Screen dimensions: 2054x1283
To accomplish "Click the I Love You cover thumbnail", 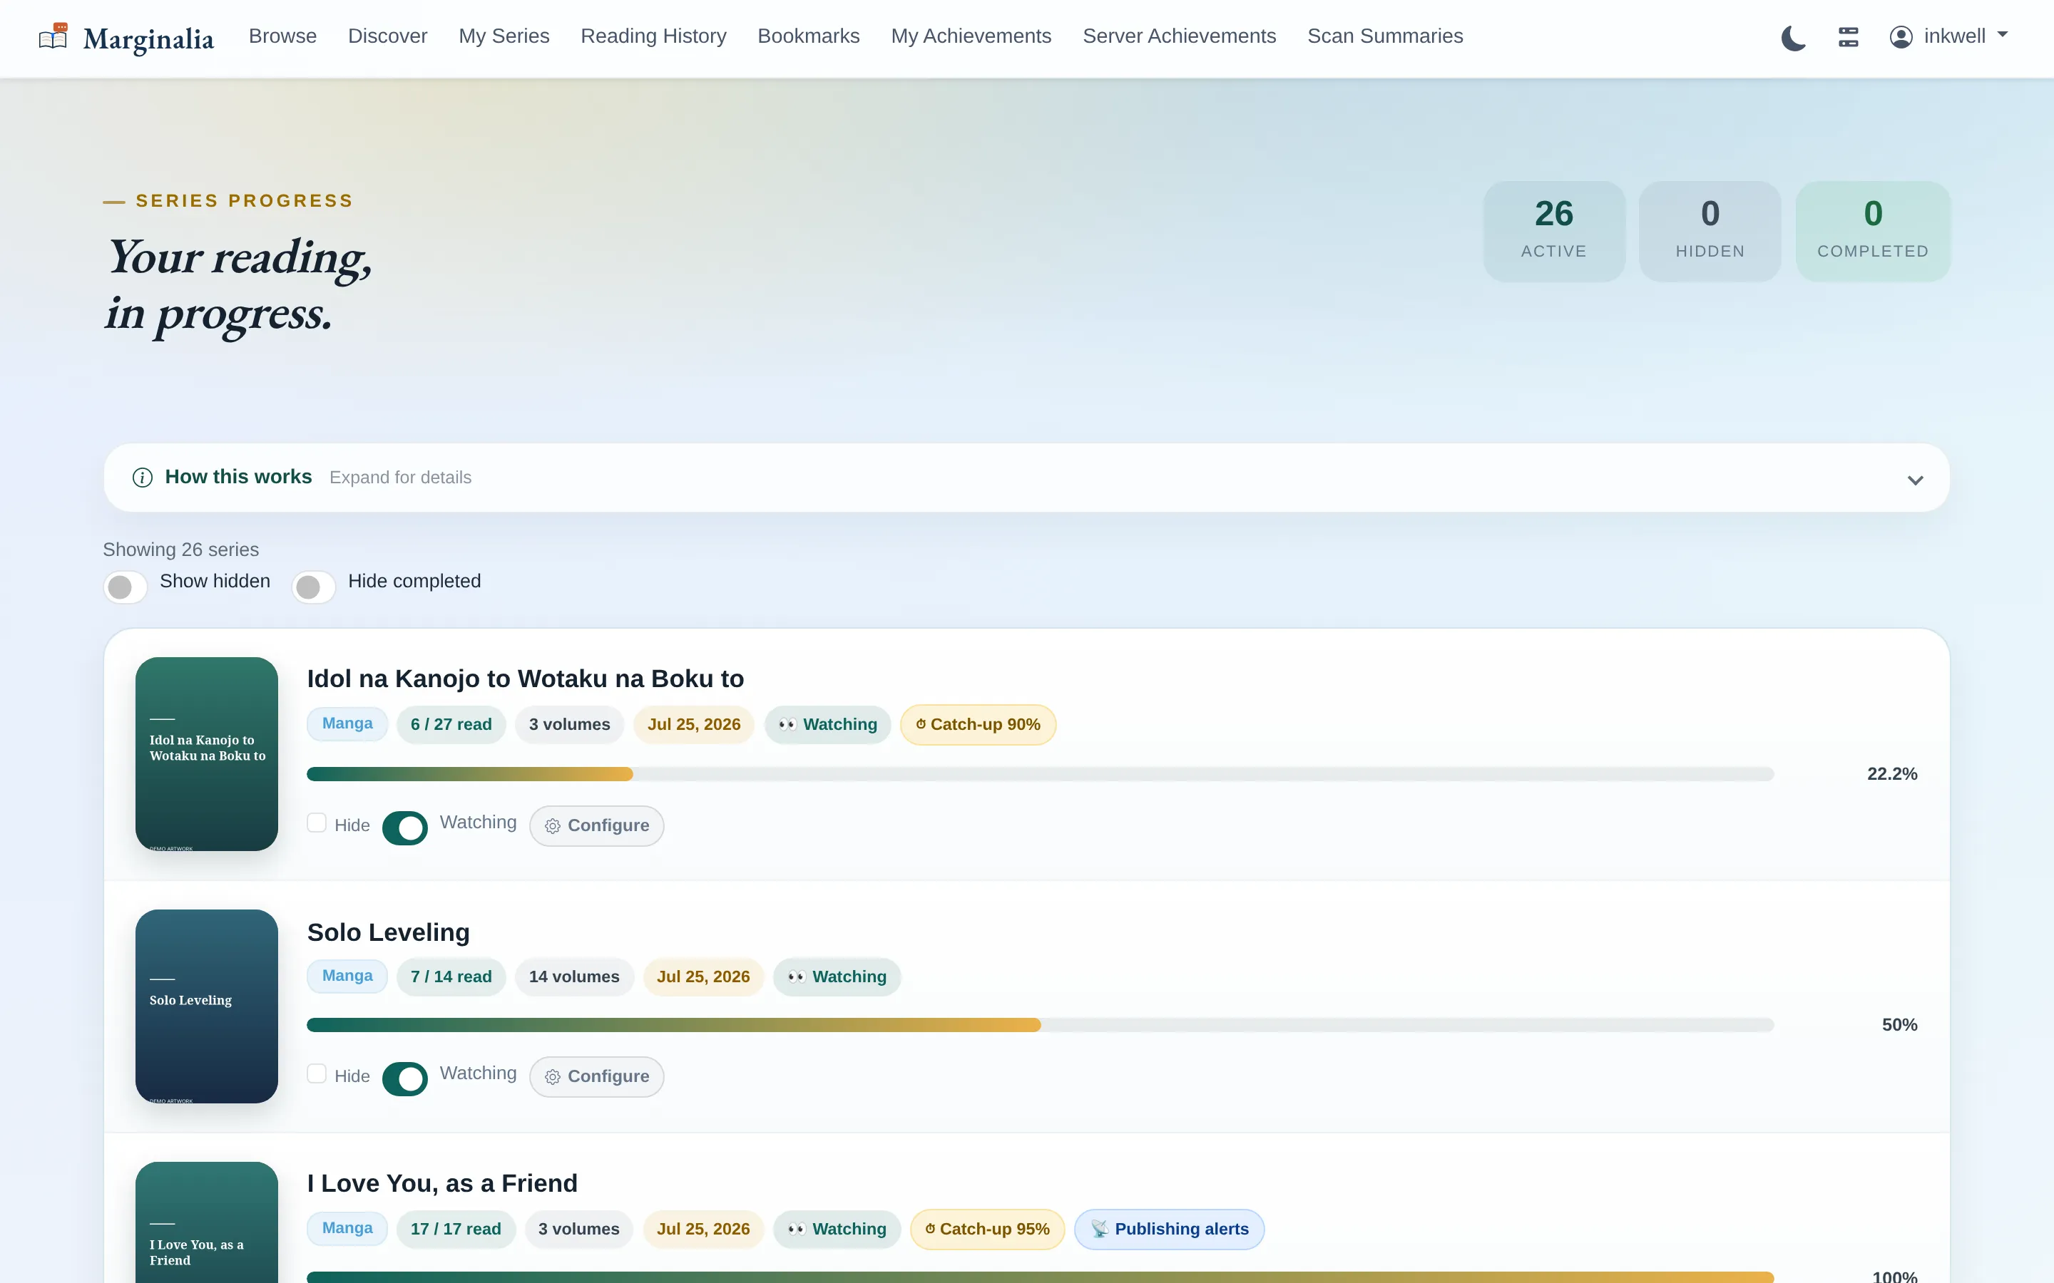I will (x=206, y=1222).
